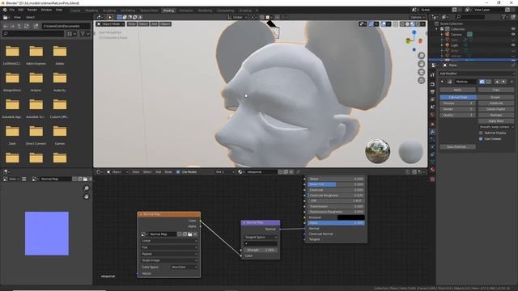The image size is (518, 291).
Task: Open image file in the Image Texture node
Action: [x=190, y=234]
